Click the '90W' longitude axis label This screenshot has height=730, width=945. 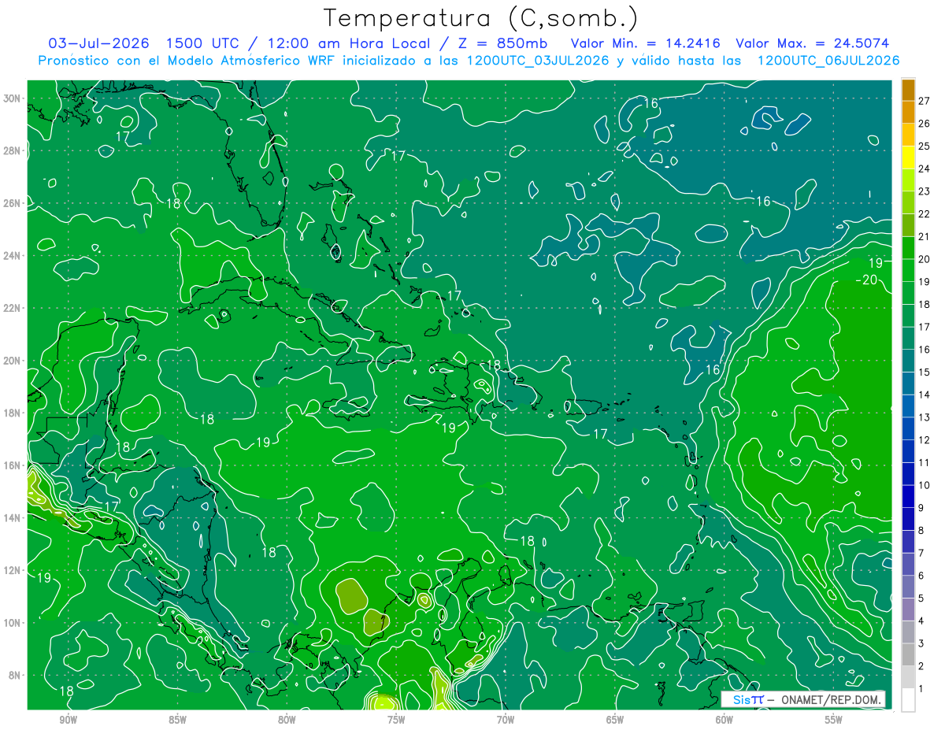[x=69, y=720]
